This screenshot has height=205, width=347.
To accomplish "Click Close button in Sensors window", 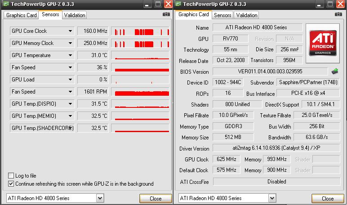I will (x=156, y=199).
